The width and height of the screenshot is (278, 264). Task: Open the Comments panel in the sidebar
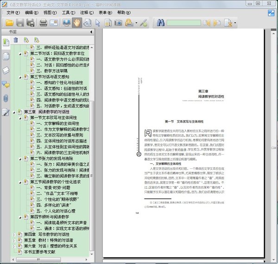[x=6, y=84]
